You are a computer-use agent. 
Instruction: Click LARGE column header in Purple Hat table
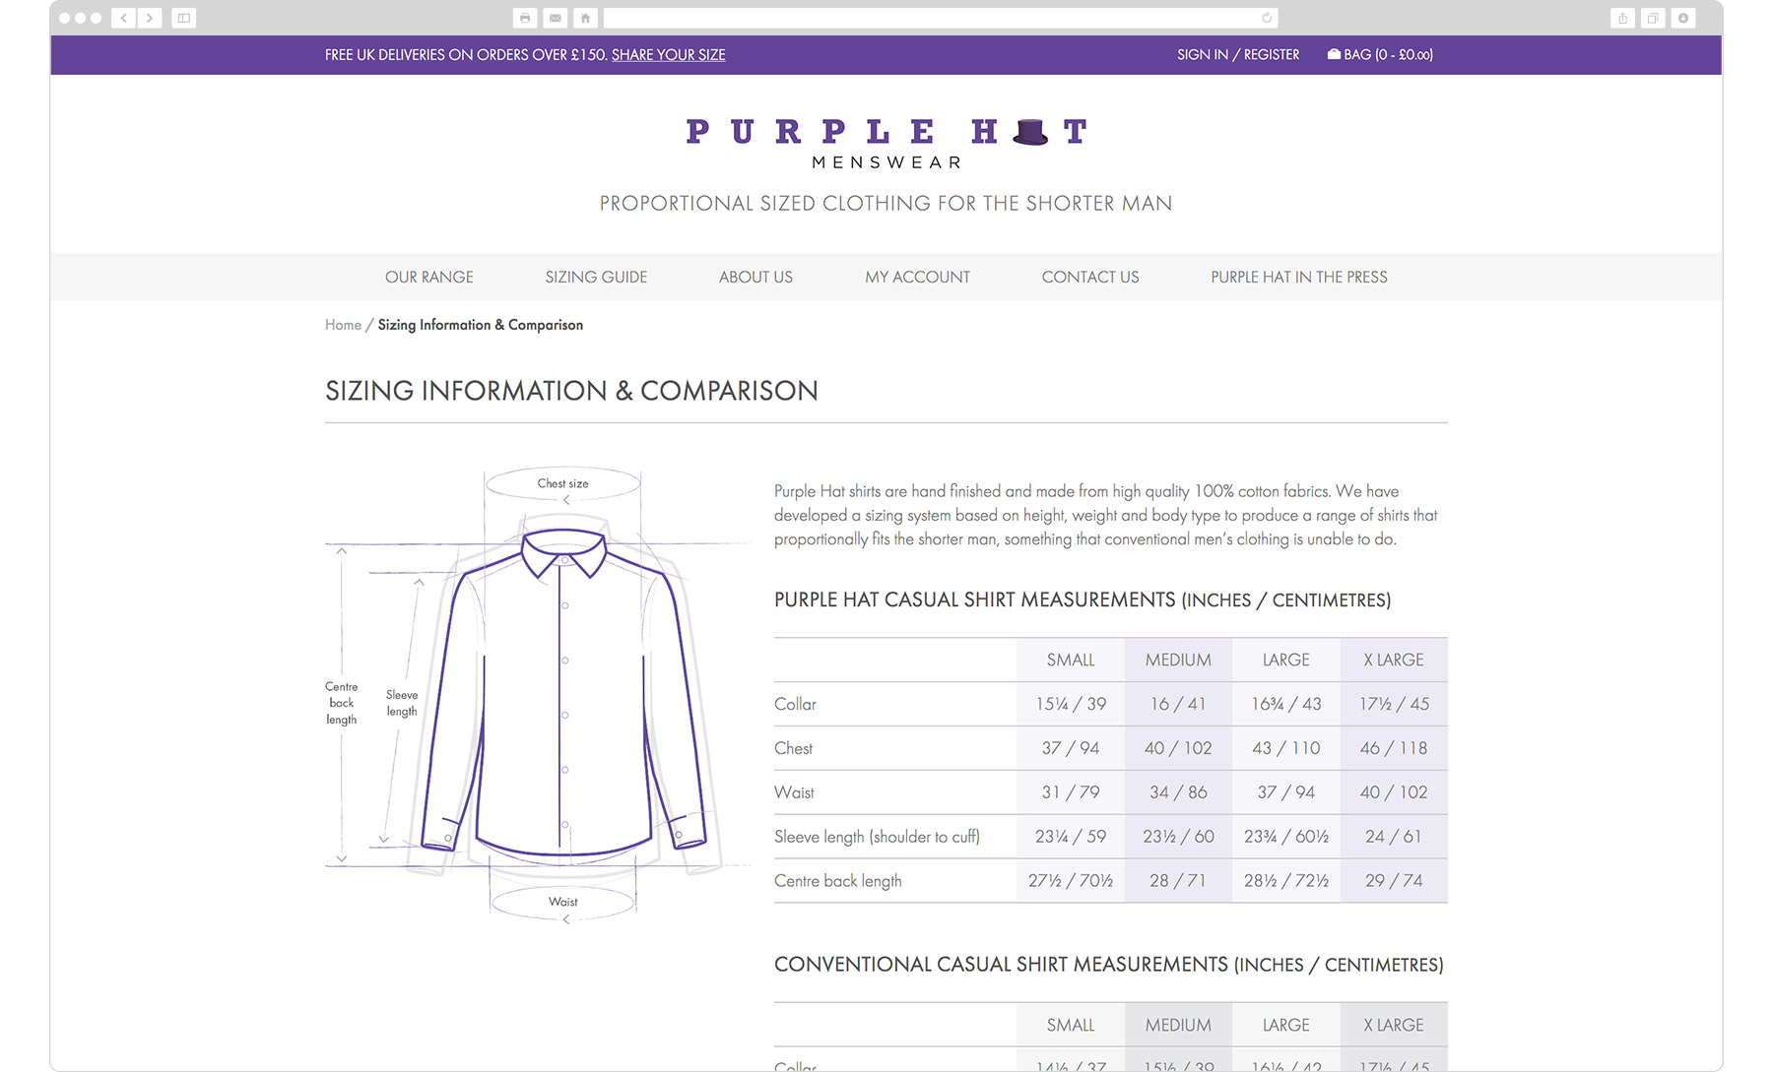coord(1286,660)
